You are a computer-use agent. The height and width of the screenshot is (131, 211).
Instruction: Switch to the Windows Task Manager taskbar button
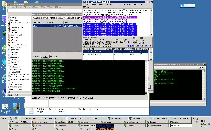click(x=20, y=122)
